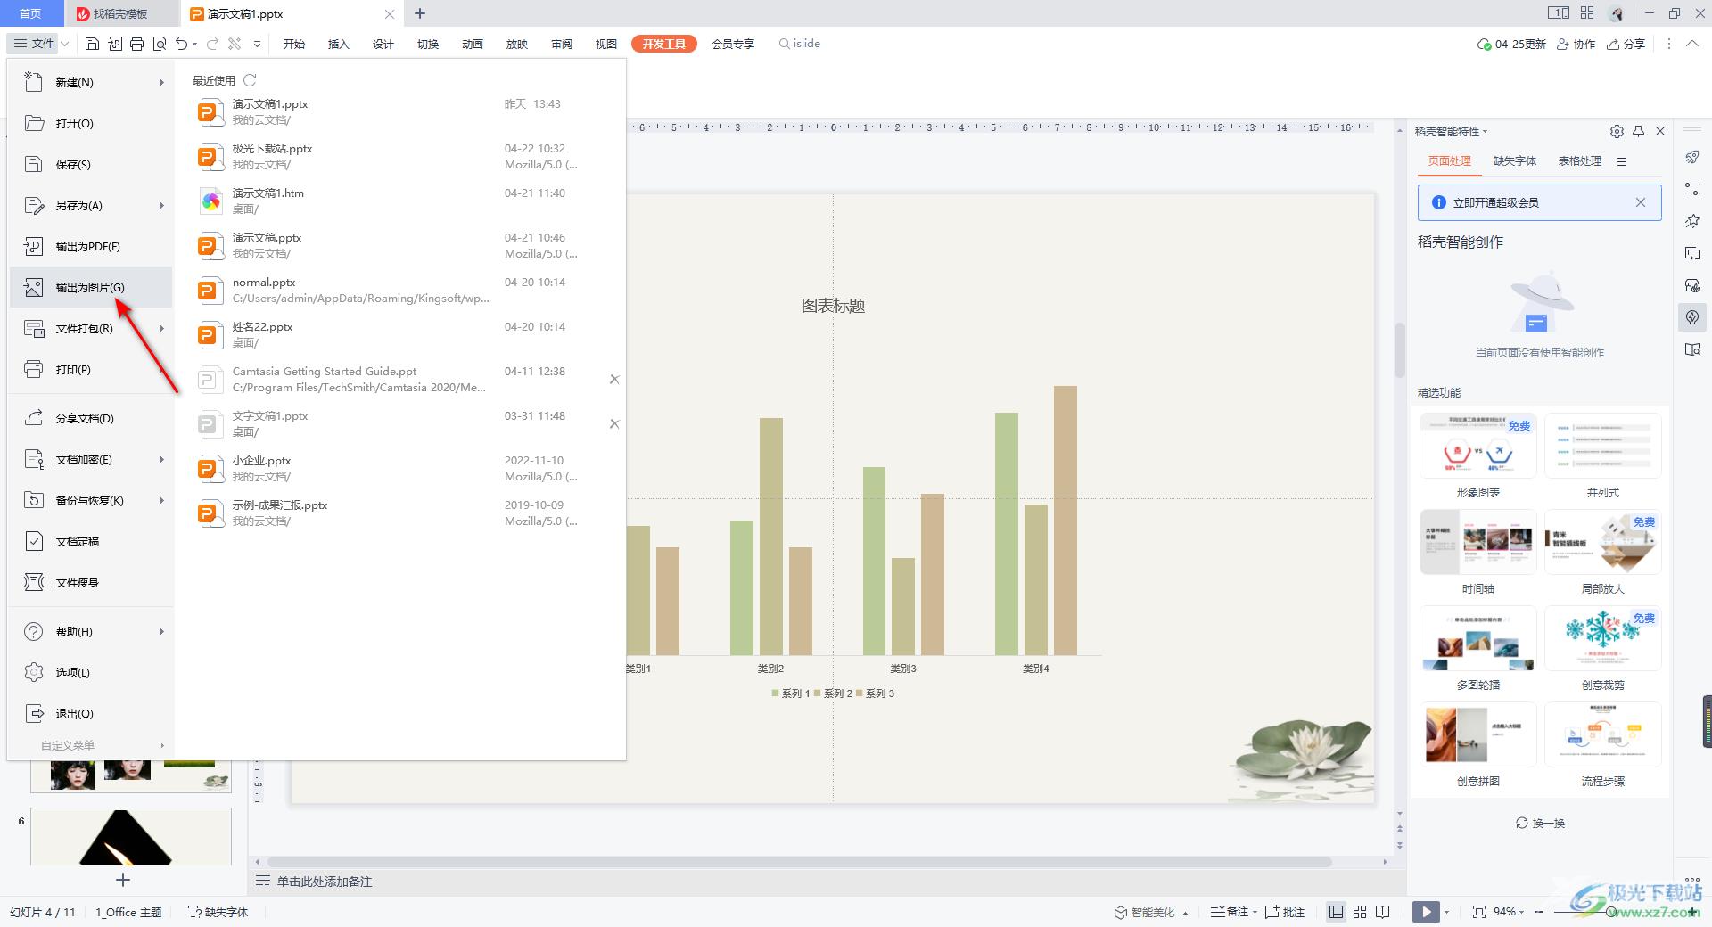Collapse the ribbon with the chevron
The height and width of the screenshot is (927, 1712).
pyautogui.click(x=1692, y=44)
